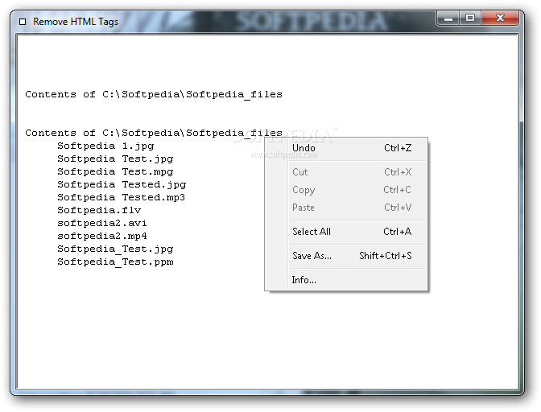Minimize the Remove HTML Tags window

pos(448,19)
